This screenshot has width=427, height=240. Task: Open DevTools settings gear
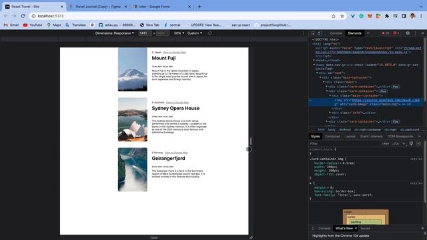408,33
